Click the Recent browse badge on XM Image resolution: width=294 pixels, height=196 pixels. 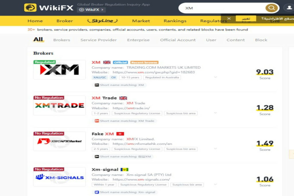click(144, 62)
